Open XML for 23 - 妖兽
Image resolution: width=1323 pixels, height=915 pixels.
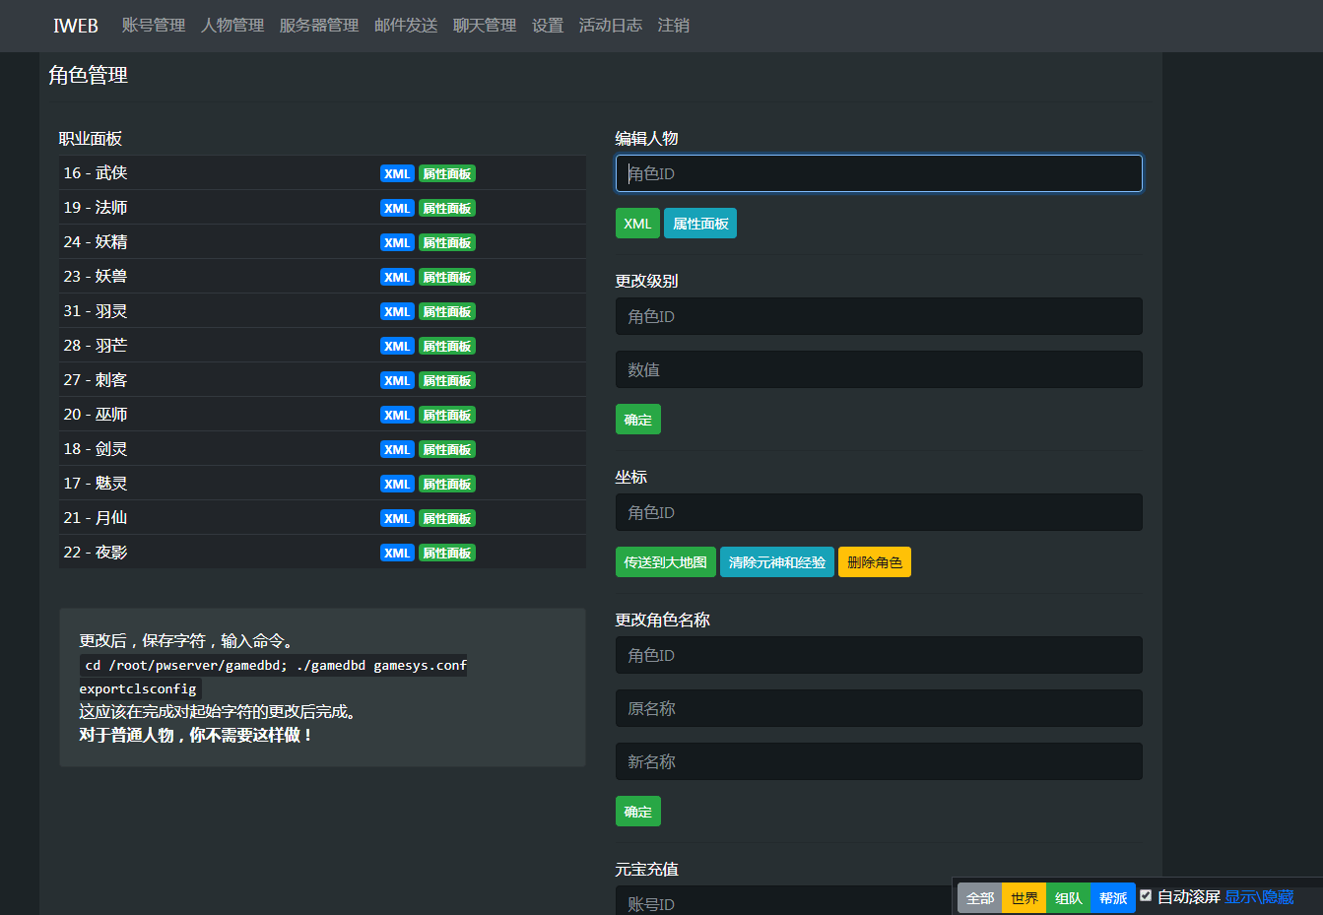397,277
